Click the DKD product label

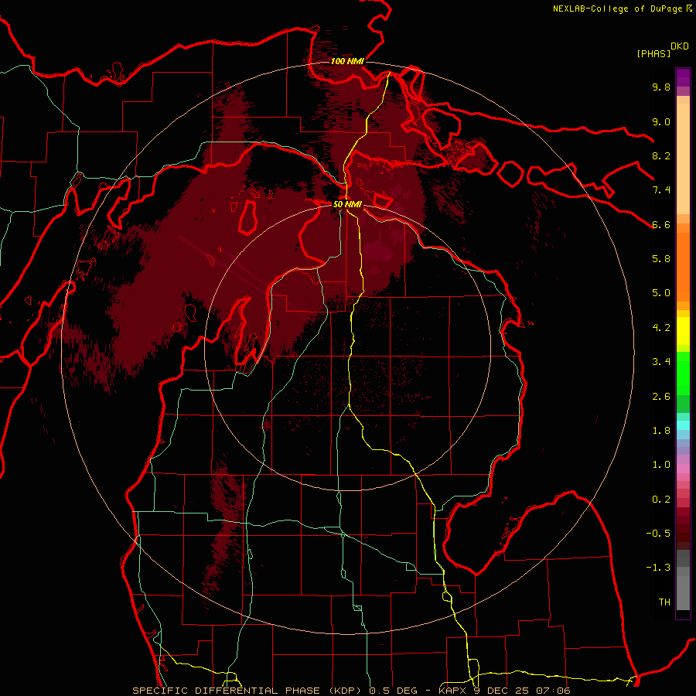[680, 46]
